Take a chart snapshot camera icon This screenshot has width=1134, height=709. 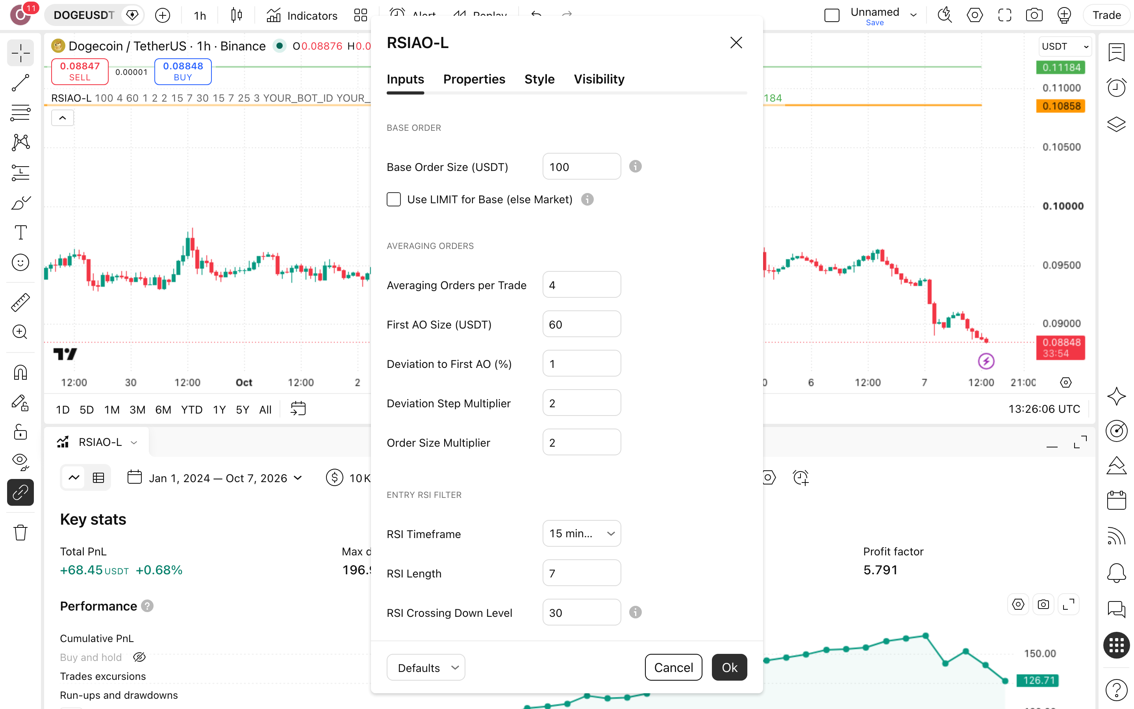coord(1034,15)
